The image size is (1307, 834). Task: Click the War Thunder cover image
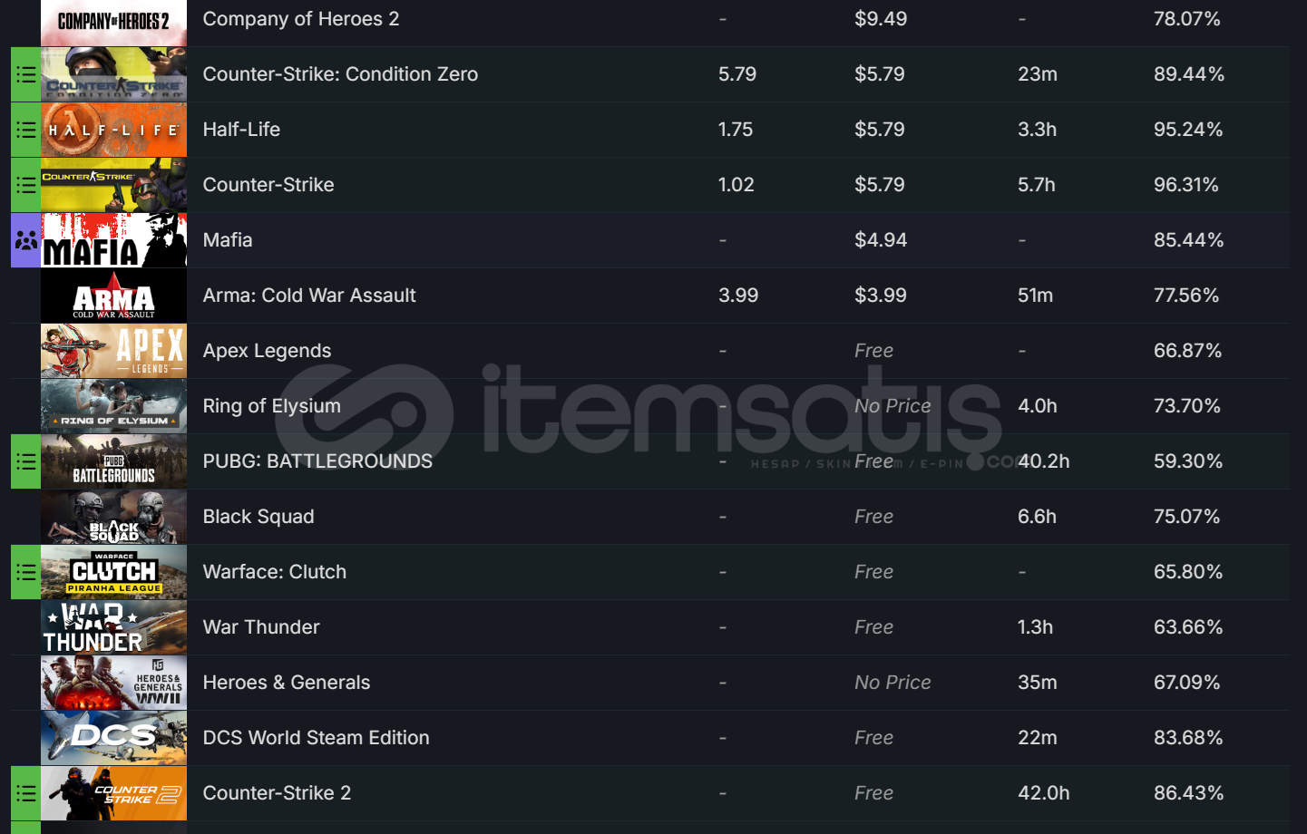pyautogui.click(x=113, y=627)
